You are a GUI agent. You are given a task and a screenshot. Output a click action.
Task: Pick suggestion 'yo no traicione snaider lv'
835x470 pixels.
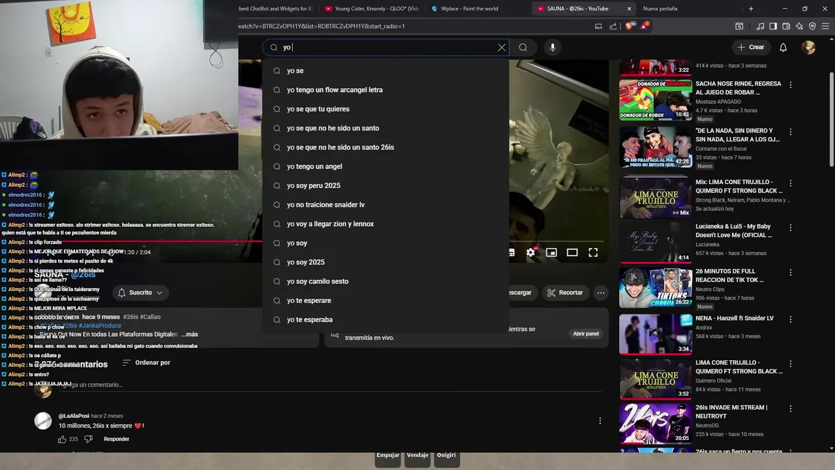pos(386,204)
